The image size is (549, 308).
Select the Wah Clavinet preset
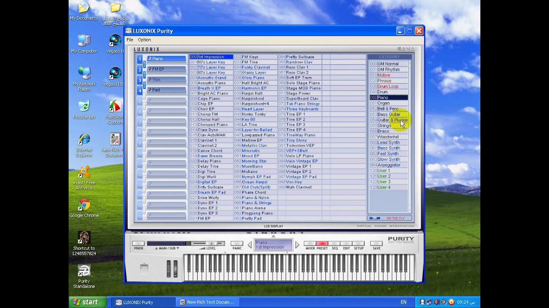pos(300,187)
